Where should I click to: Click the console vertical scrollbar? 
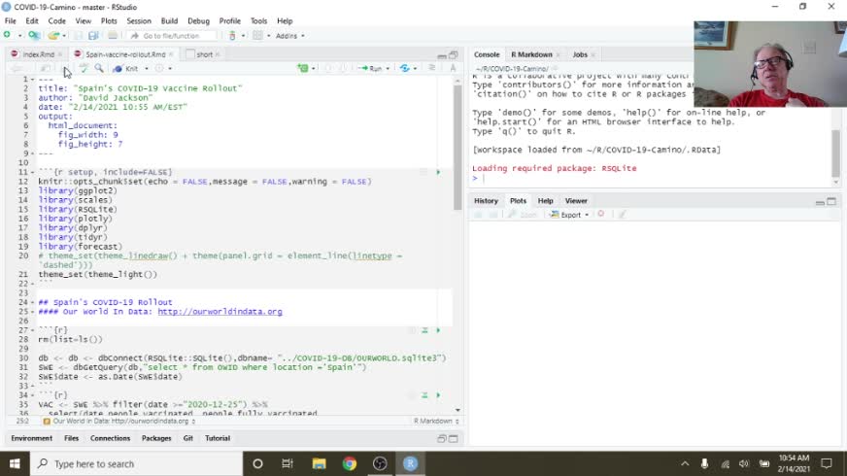tap(835, 154)
